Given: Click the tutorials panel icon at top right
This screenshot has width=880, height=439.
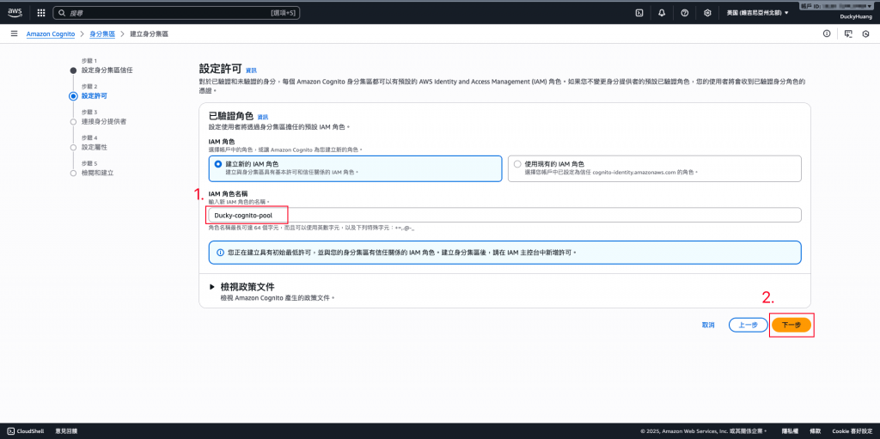Looking at the screenshot, I should pyautogui.click(x=848, y=34).
